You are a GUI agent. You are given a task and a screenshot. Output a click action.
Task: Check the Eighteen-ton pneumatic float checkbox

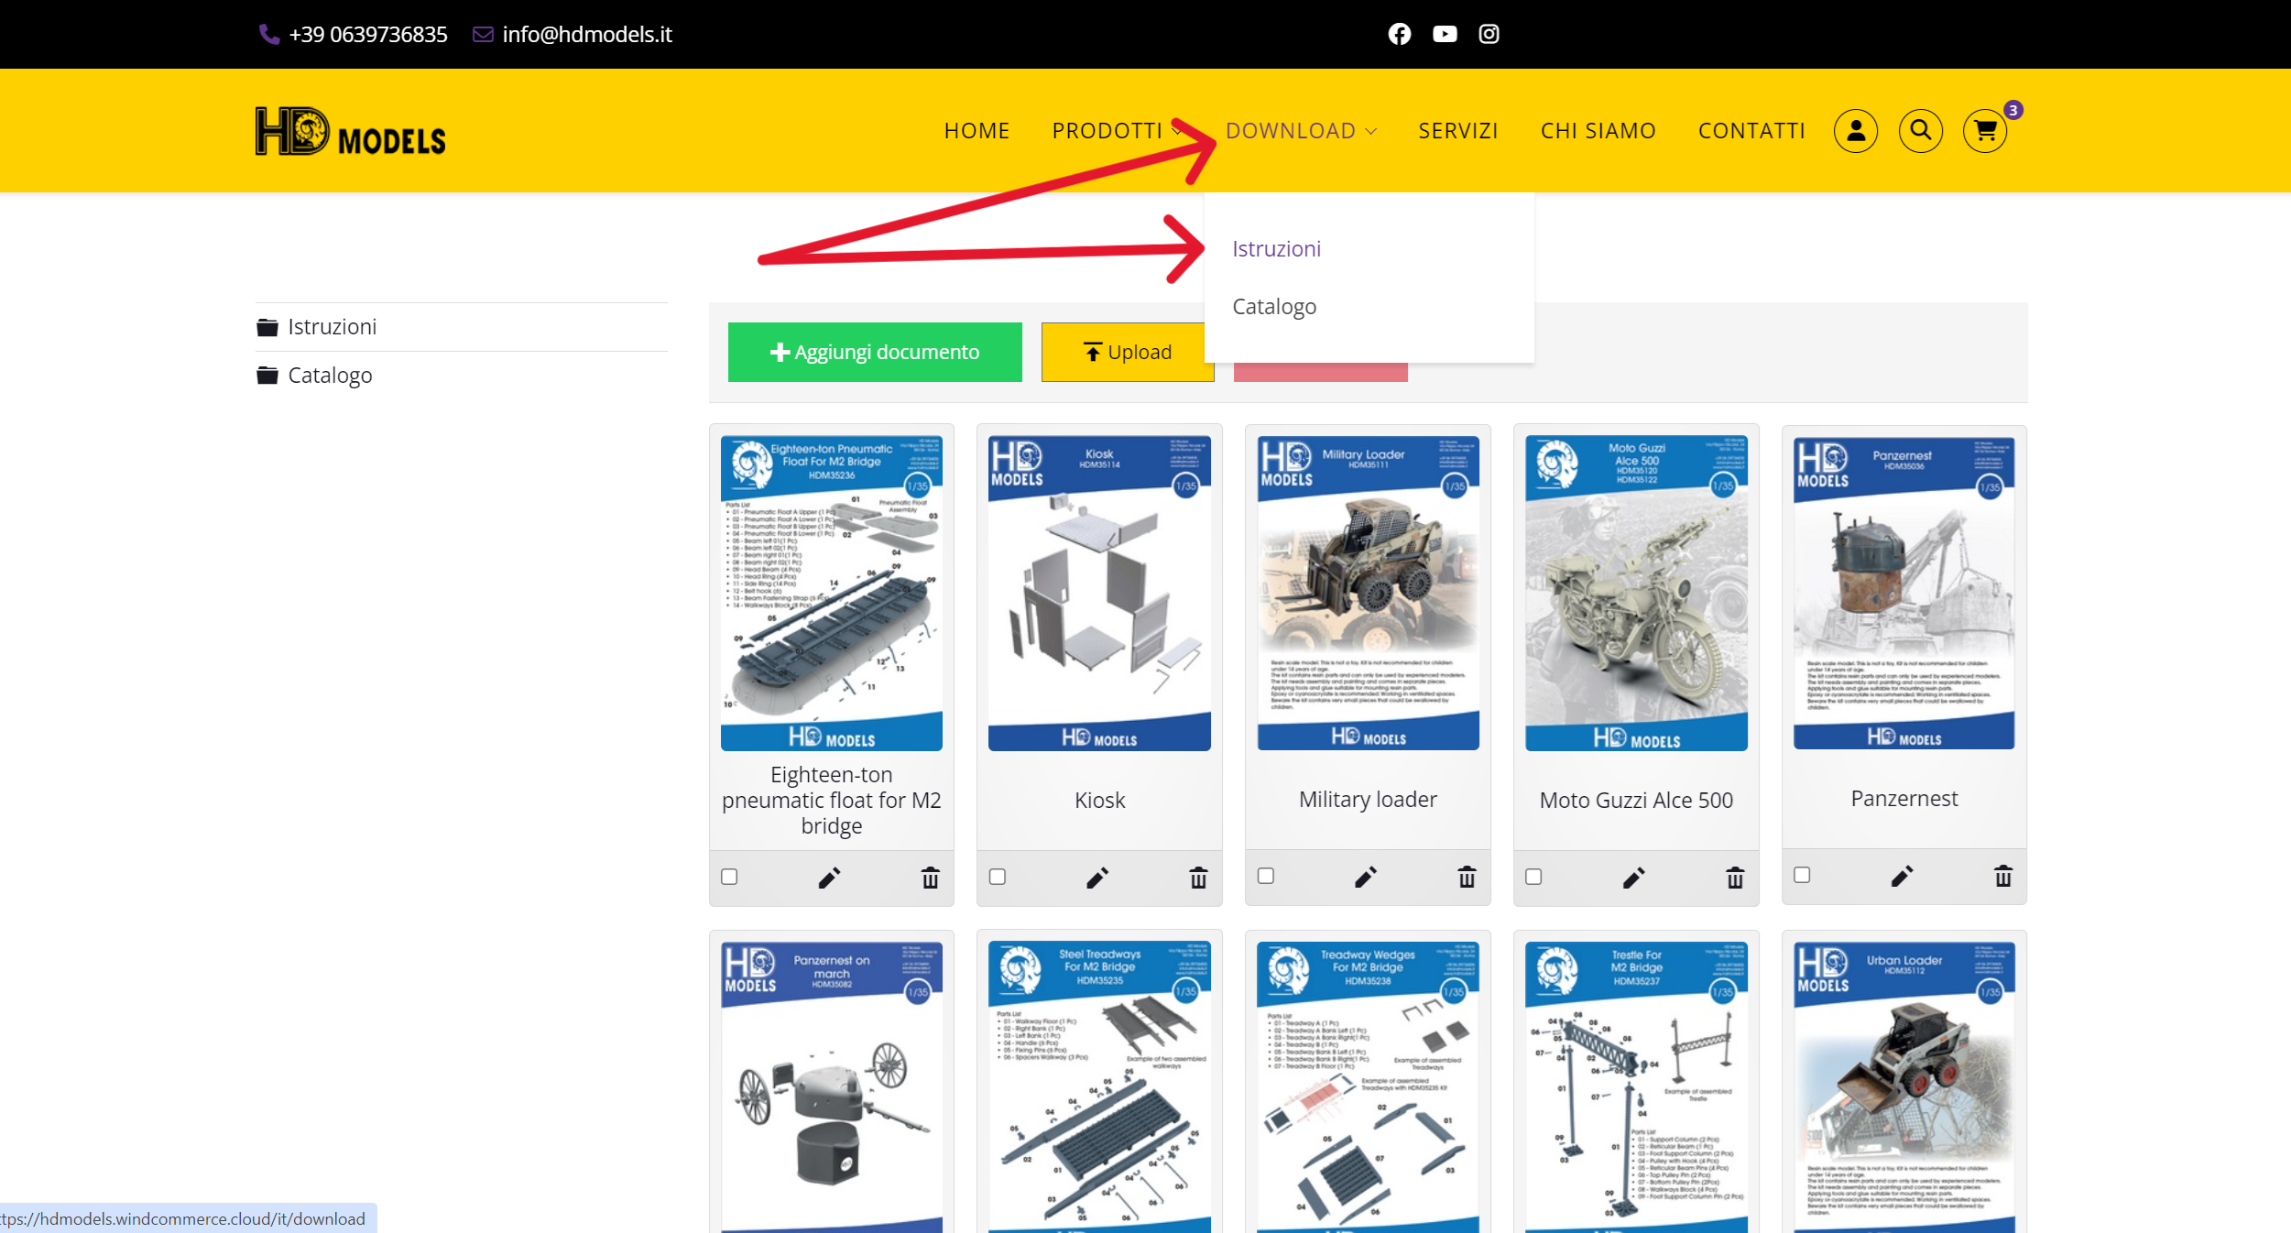(x=729, y=877)
